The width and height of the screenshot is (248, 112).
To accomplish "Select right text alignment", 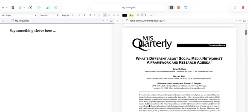I will coord(114,15).
